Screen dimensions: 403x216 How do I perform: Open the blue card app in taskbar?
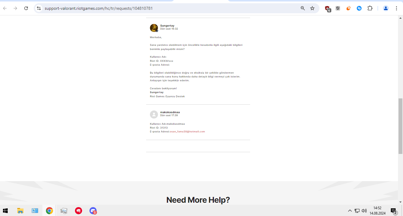[x=35, y=211]
